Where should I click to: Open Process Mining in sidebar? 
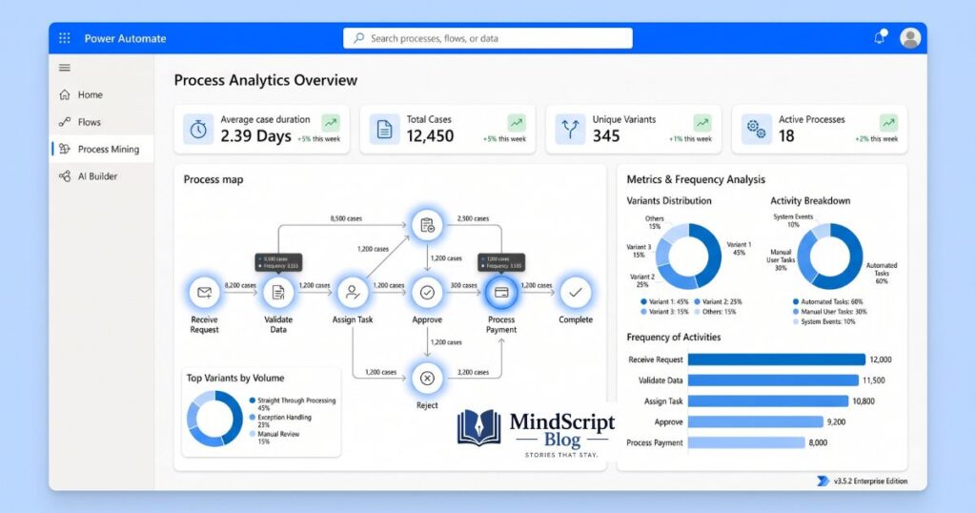(x=101, y=149)
